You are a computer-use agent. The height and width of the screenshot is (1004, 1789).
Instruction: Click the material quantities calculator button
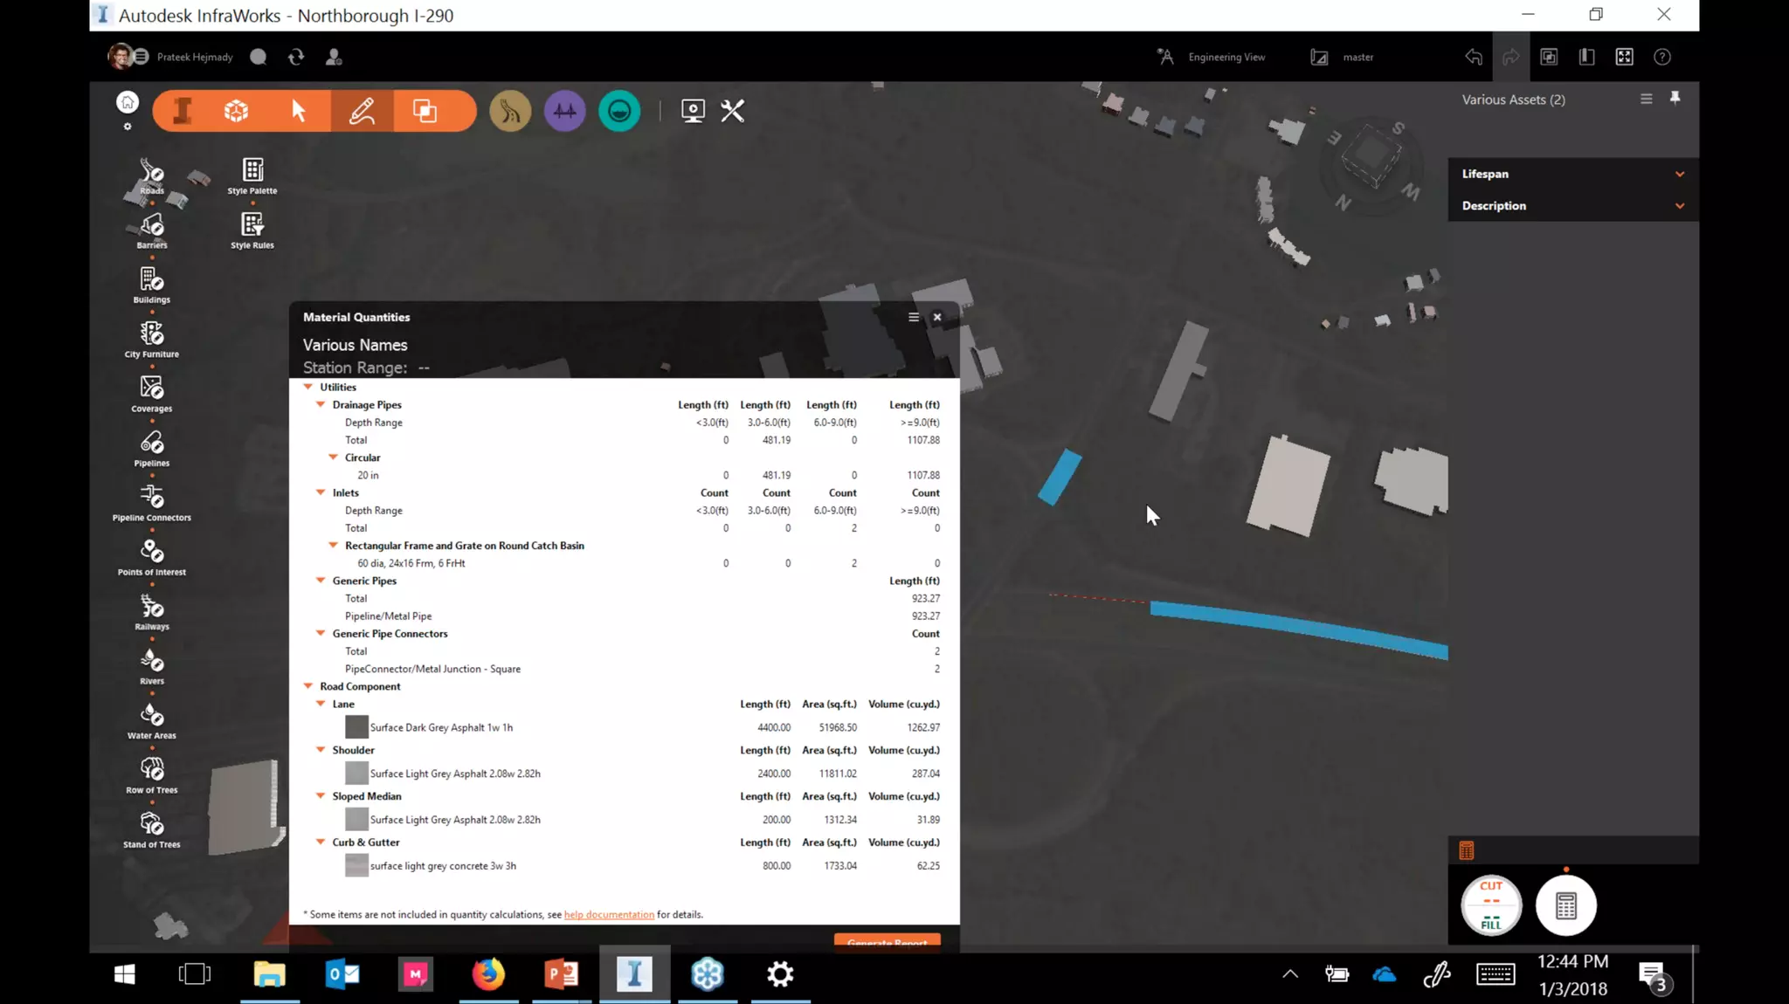coord(1566,905)
